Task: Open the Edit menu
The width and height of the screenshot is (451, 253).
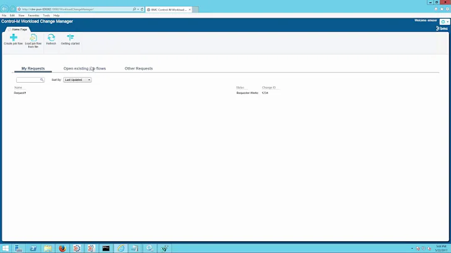Action: coord(12,16)
